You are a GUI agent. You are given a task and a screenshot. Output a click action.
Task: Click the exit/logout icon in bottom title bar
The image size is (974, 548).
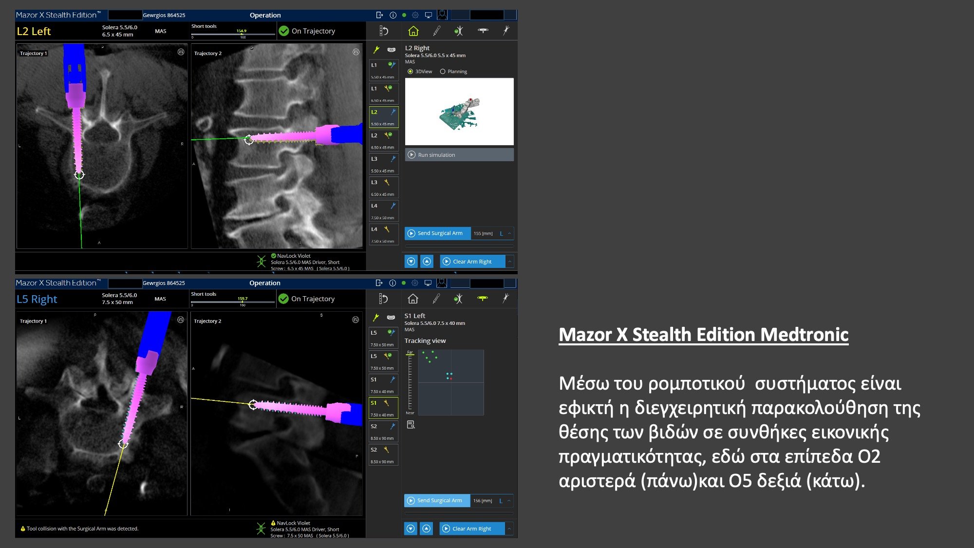point(379,283)
